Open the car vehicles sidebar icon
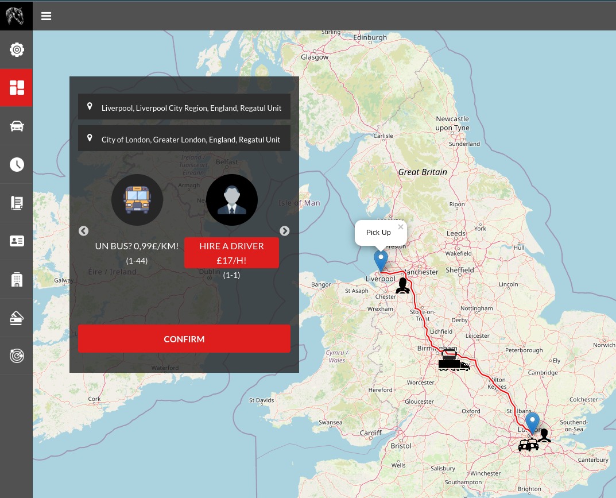 [x=17, y=126]
